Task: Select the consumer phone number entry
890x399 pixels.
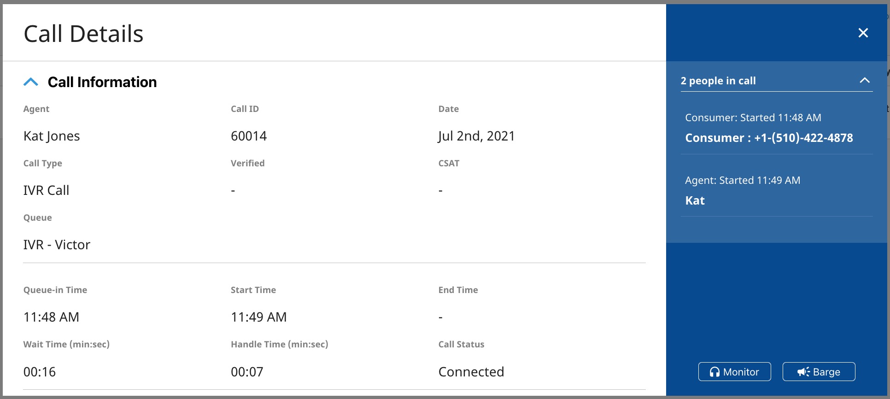Action: (769, 138)
